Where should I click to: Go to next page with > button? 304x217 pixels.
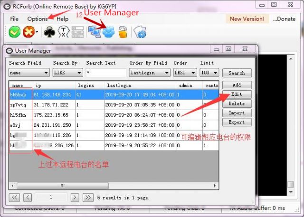(75, 198)
